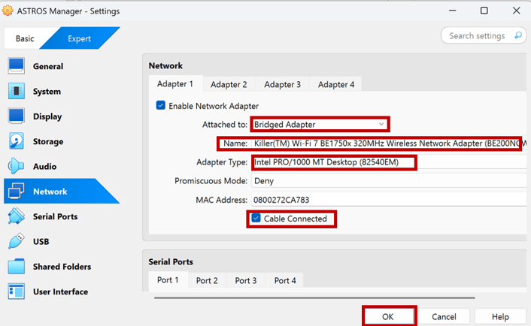531x326 pixels.
Task: Click the Search settings field
Action: point(482,35)
